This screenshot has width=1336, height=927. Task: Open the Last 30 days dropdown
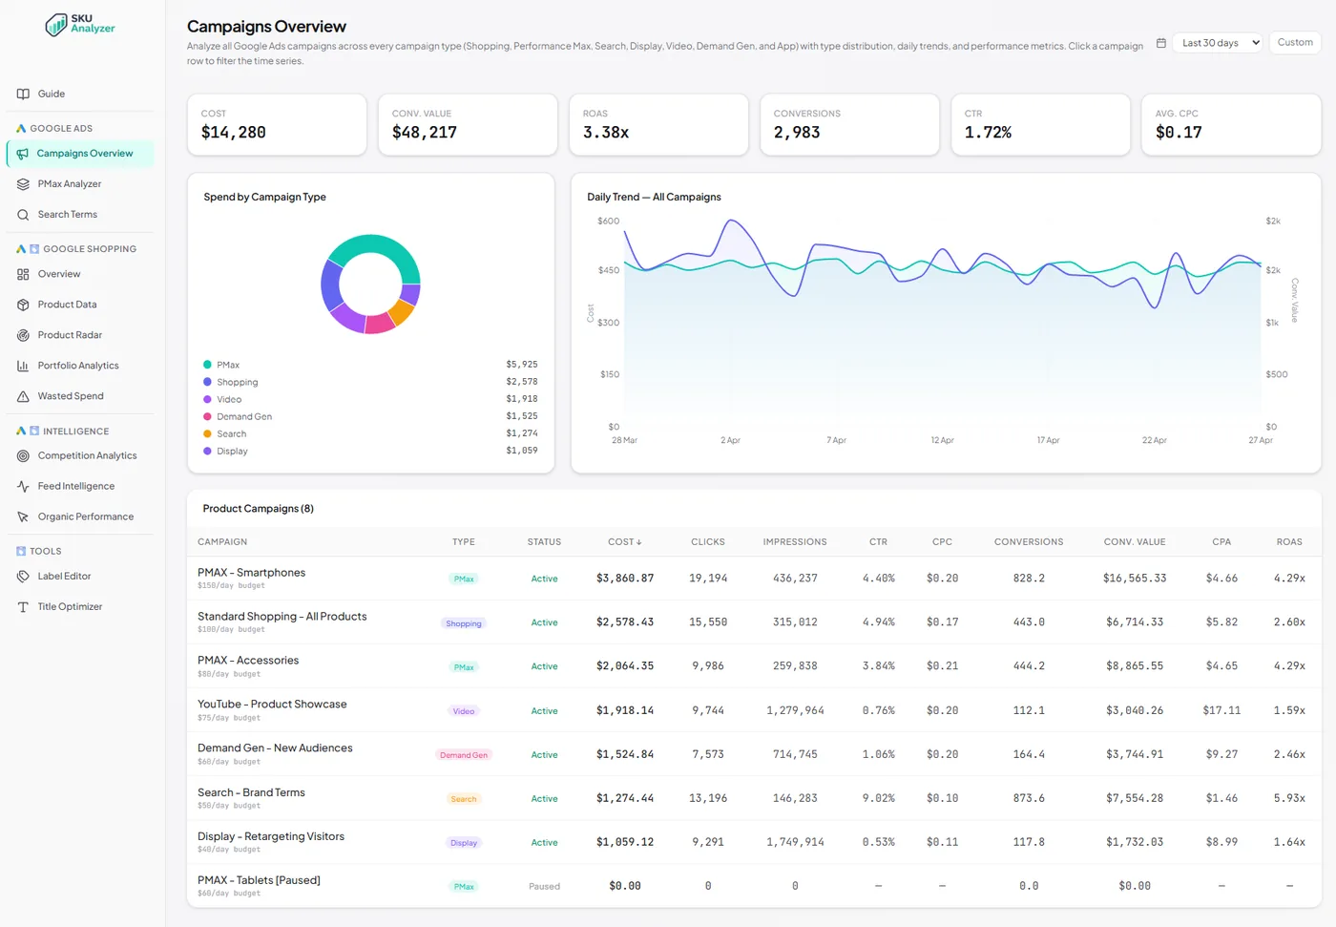1217,43
